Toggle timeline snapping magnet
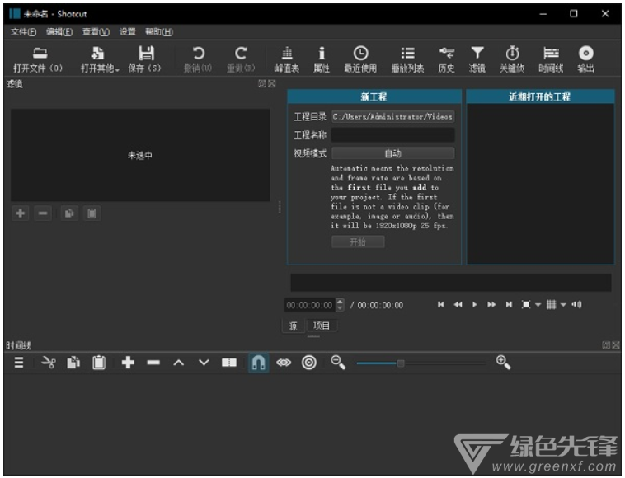Image resolution: width=625 pixels, height=478 pixels. [x=258, y=363]
